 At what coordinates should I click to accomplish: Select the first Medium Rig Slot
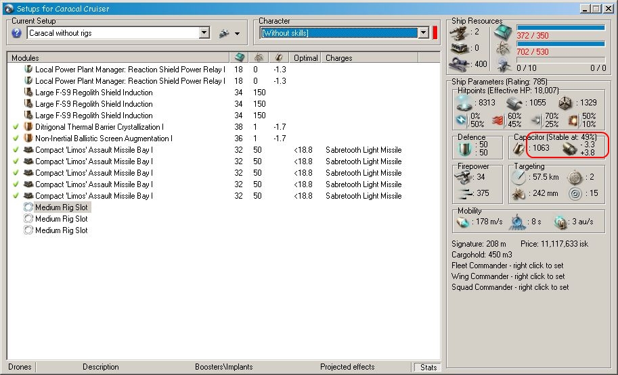(61, 207)
